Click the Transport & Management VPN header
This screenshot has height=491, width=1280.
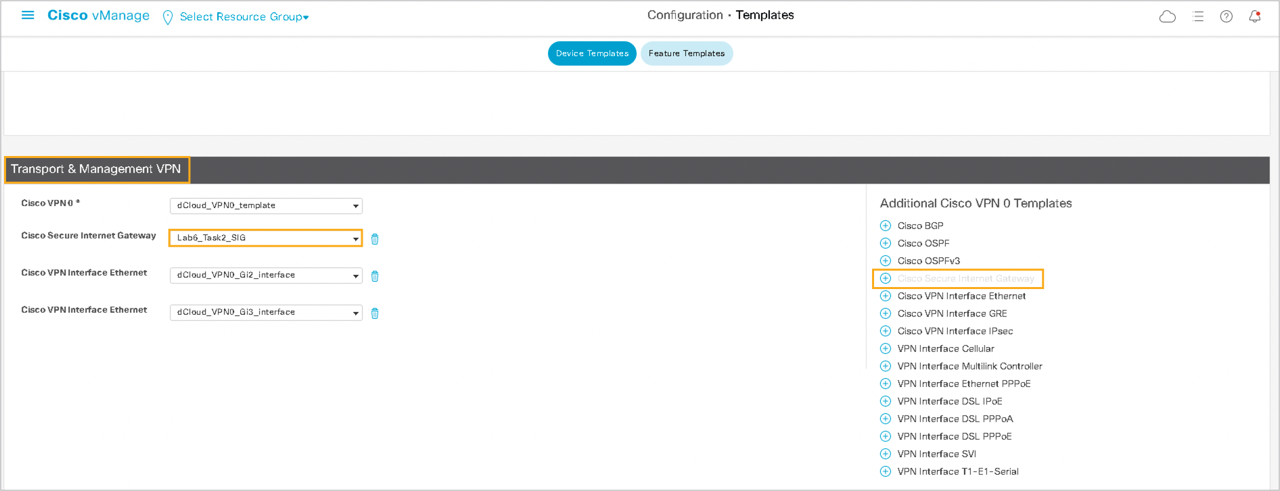tap(96, 169)
